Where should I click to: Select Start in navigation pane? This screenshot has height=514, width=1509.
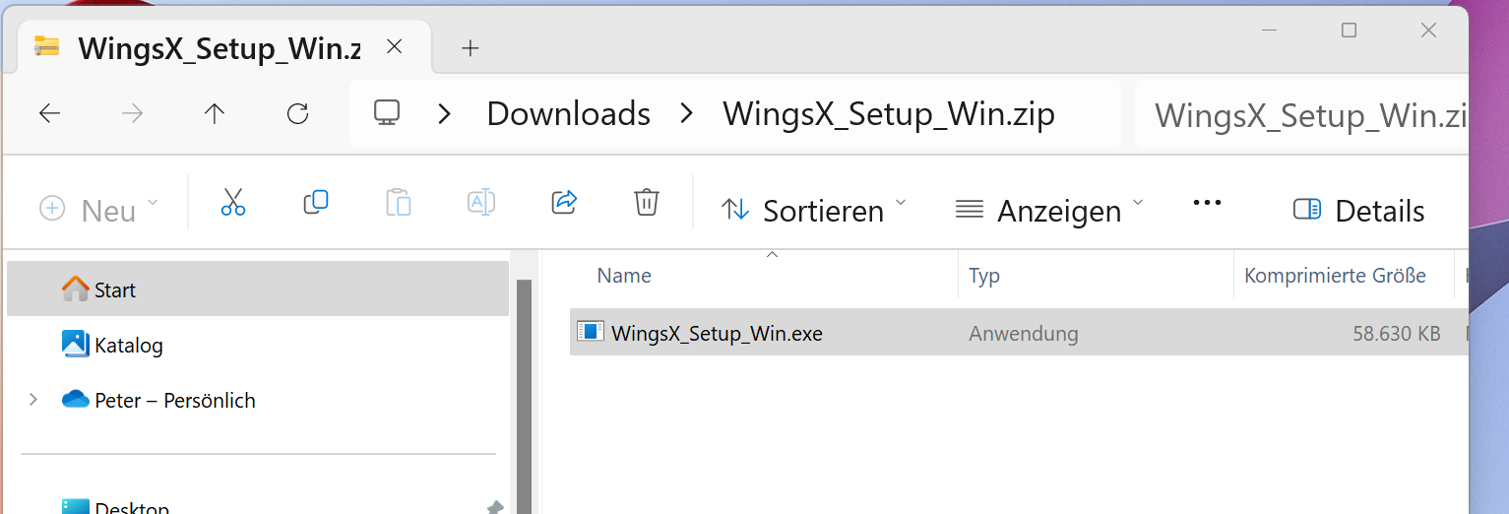[x=258, y=289]
